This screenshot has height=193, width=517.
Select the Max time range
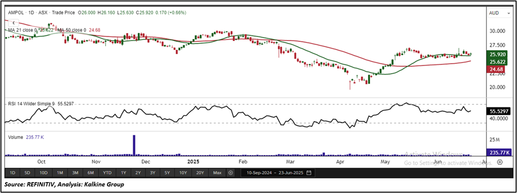(x=217, y=173)
